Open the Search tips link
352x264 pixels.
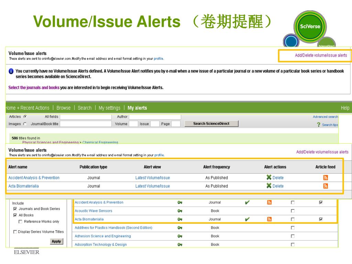(330, 125)
